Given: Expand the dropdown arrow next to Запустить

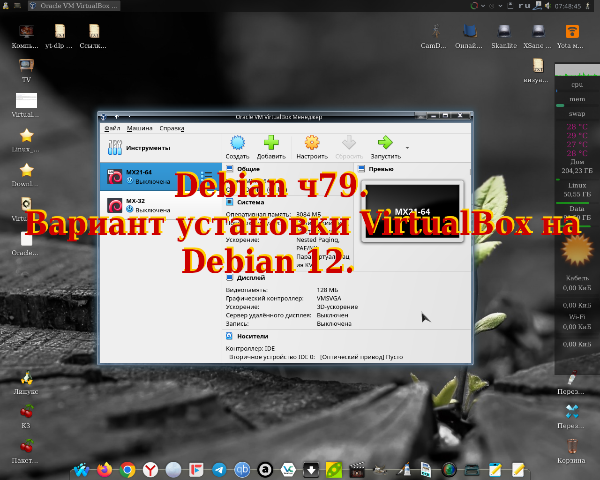Looking at the screenshot, I should 407,148.
